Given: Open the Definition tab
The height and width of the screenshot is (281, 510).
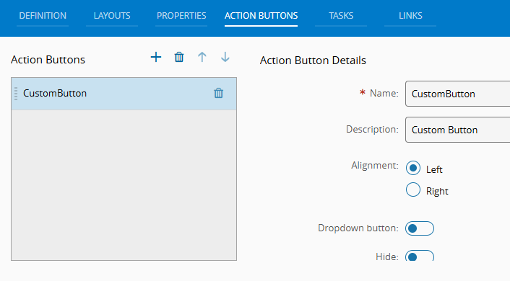Looking at the screenshot, I should (x=43, y=16).
